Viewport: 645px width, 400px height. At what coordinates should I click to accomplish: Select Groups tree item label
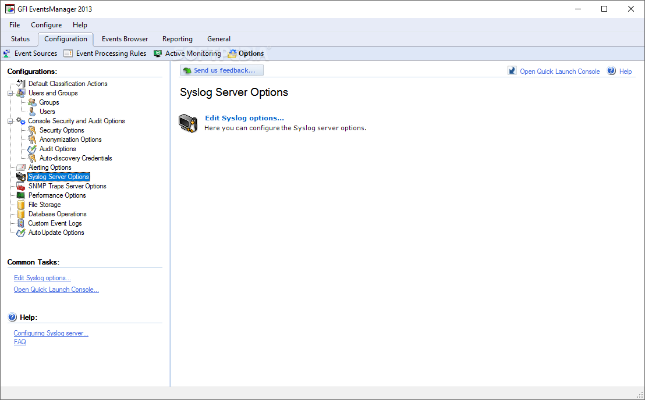[x=49, y=102]
